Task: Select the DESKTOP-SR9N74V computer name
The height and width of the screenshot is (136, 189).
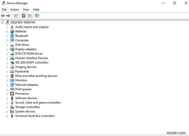Action: 23,22
